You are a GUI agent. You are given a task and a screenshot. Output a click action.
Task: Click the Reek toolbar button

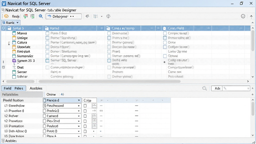[16, 16]
